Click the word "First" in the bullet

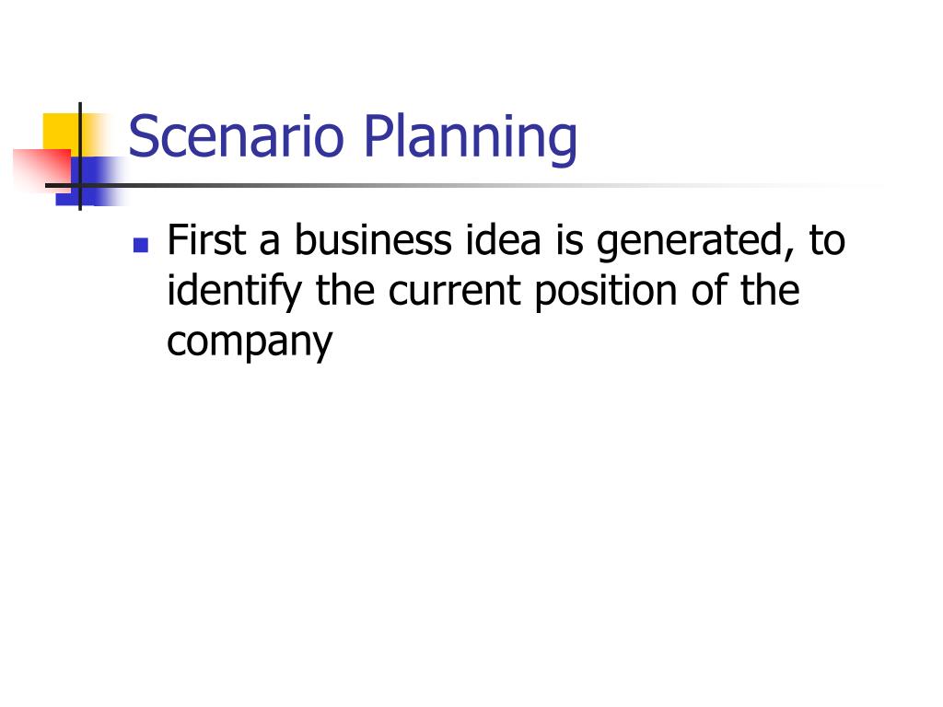pyautogui.click(x=206, y=240)
